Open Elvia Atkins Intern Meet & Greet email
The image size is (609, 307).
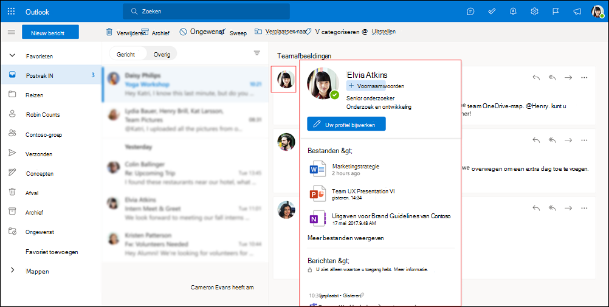coord(185,209)
